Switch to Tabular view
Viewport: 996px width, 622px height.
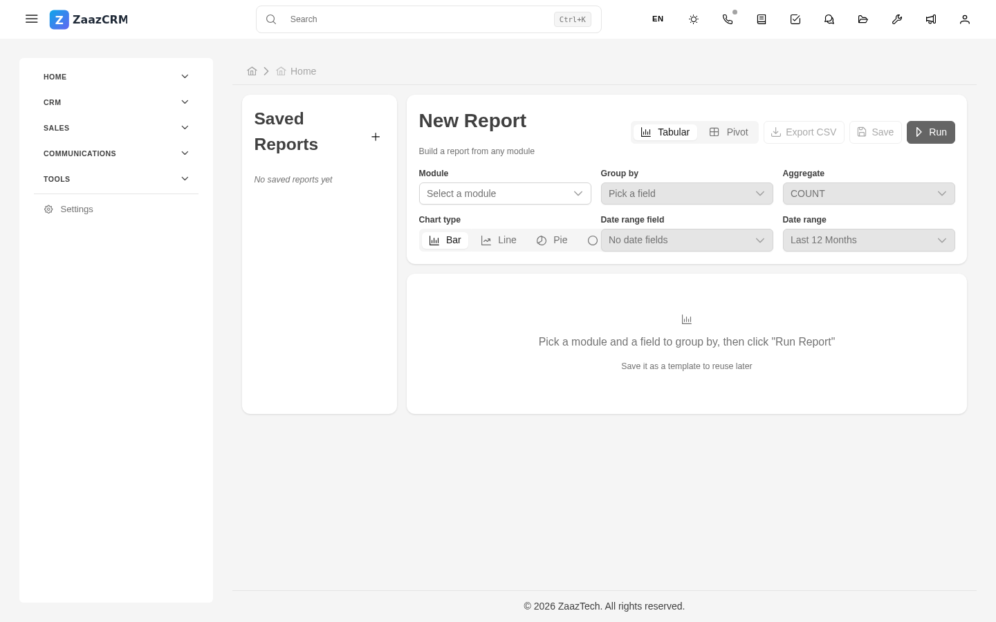coord(665,132)
